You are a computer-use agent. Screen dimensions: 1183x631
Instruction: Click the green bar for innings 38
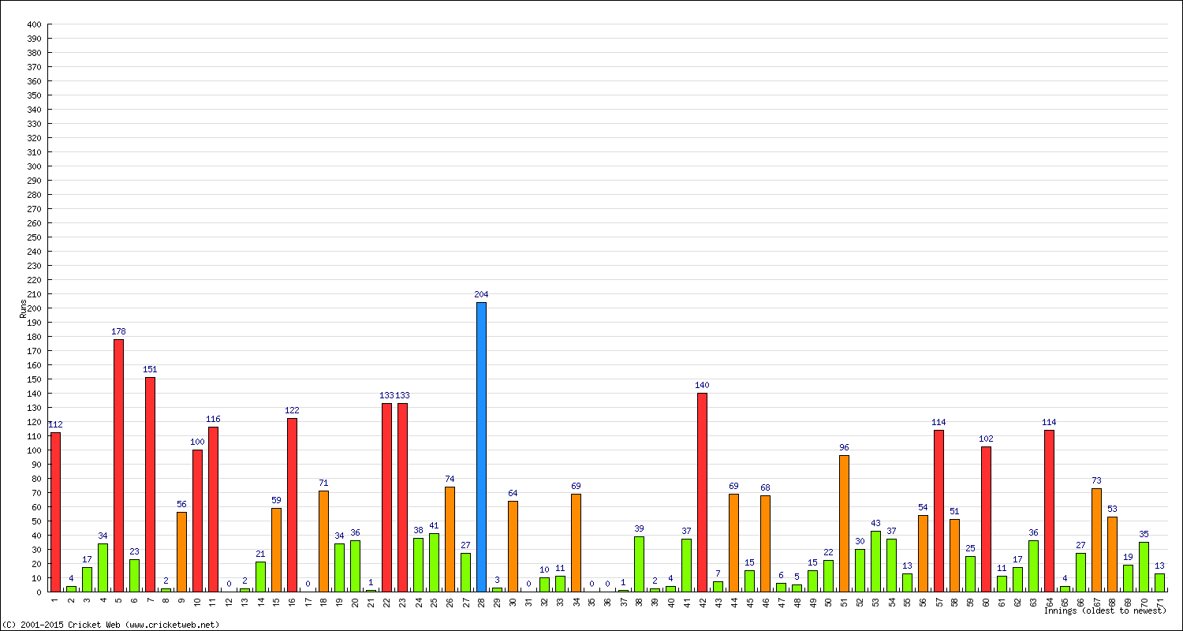[x=639, y=564]
